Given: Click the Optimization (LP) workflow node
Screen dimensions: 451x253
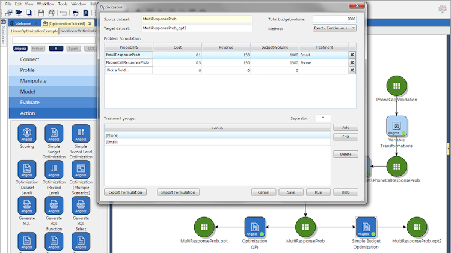Looking at the screenshot, I should click(x=255, y=227).
